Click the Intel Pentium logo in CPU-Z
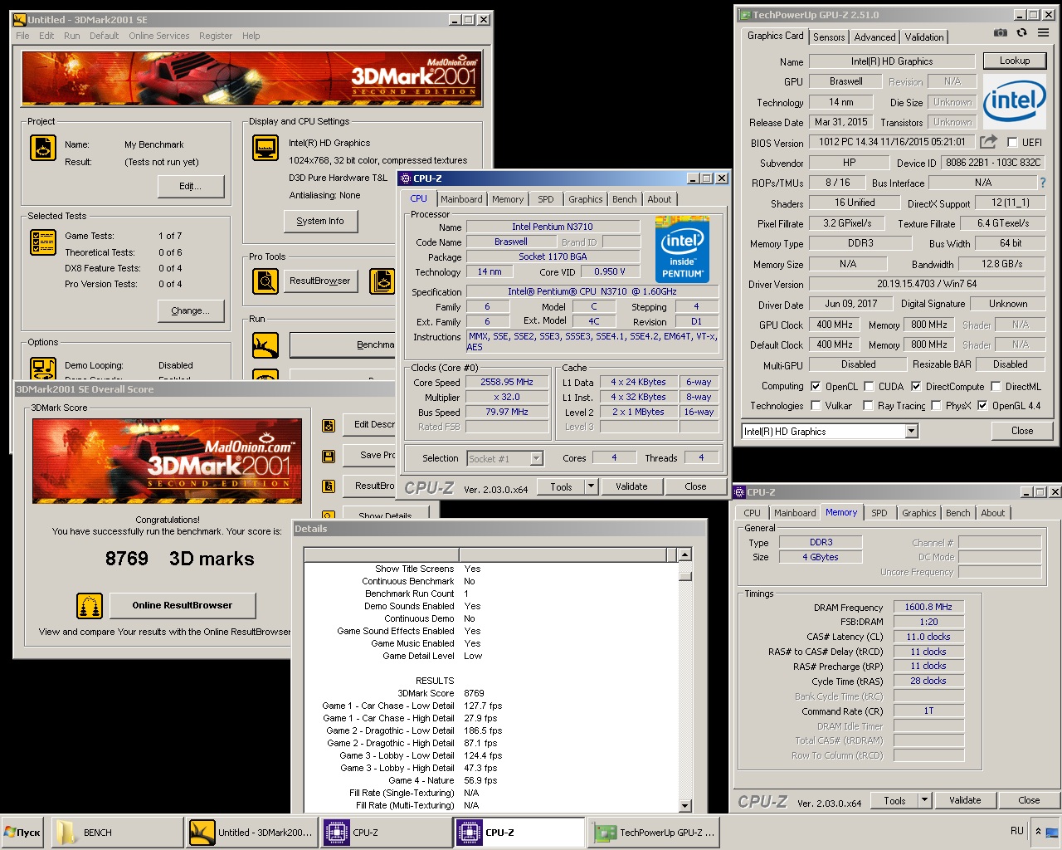1062x850 pixels. click(x=682, y=250)
